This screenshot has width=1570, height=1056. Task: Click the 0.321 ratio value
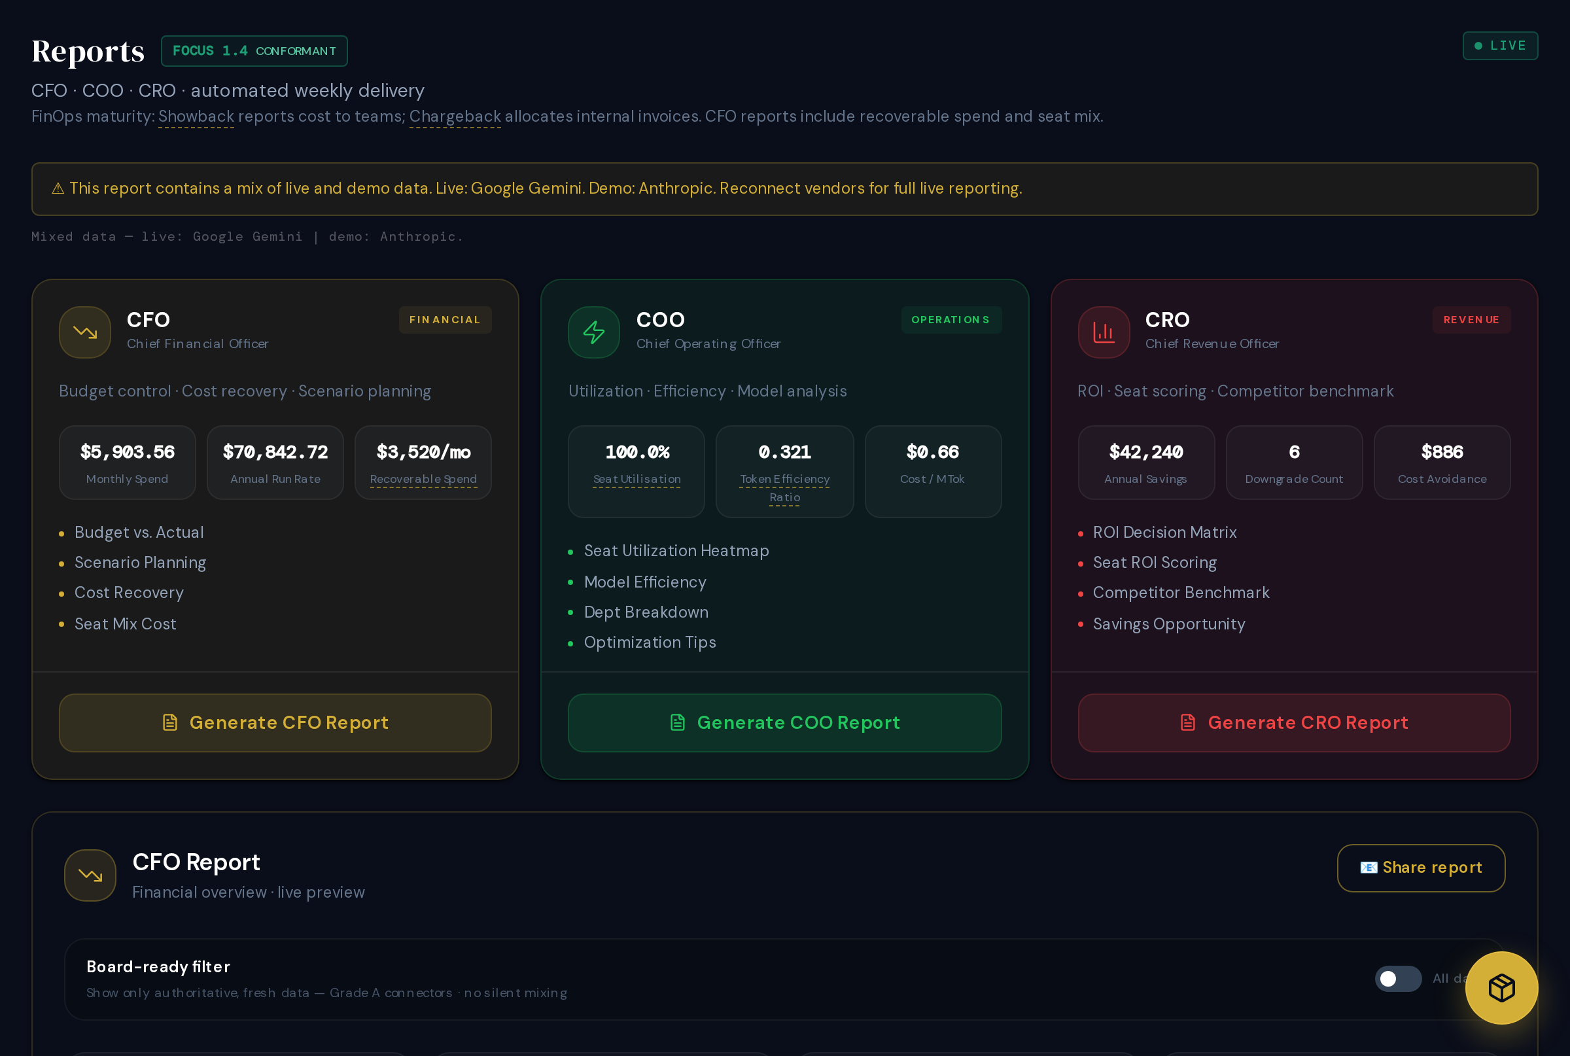pos(784,452)
